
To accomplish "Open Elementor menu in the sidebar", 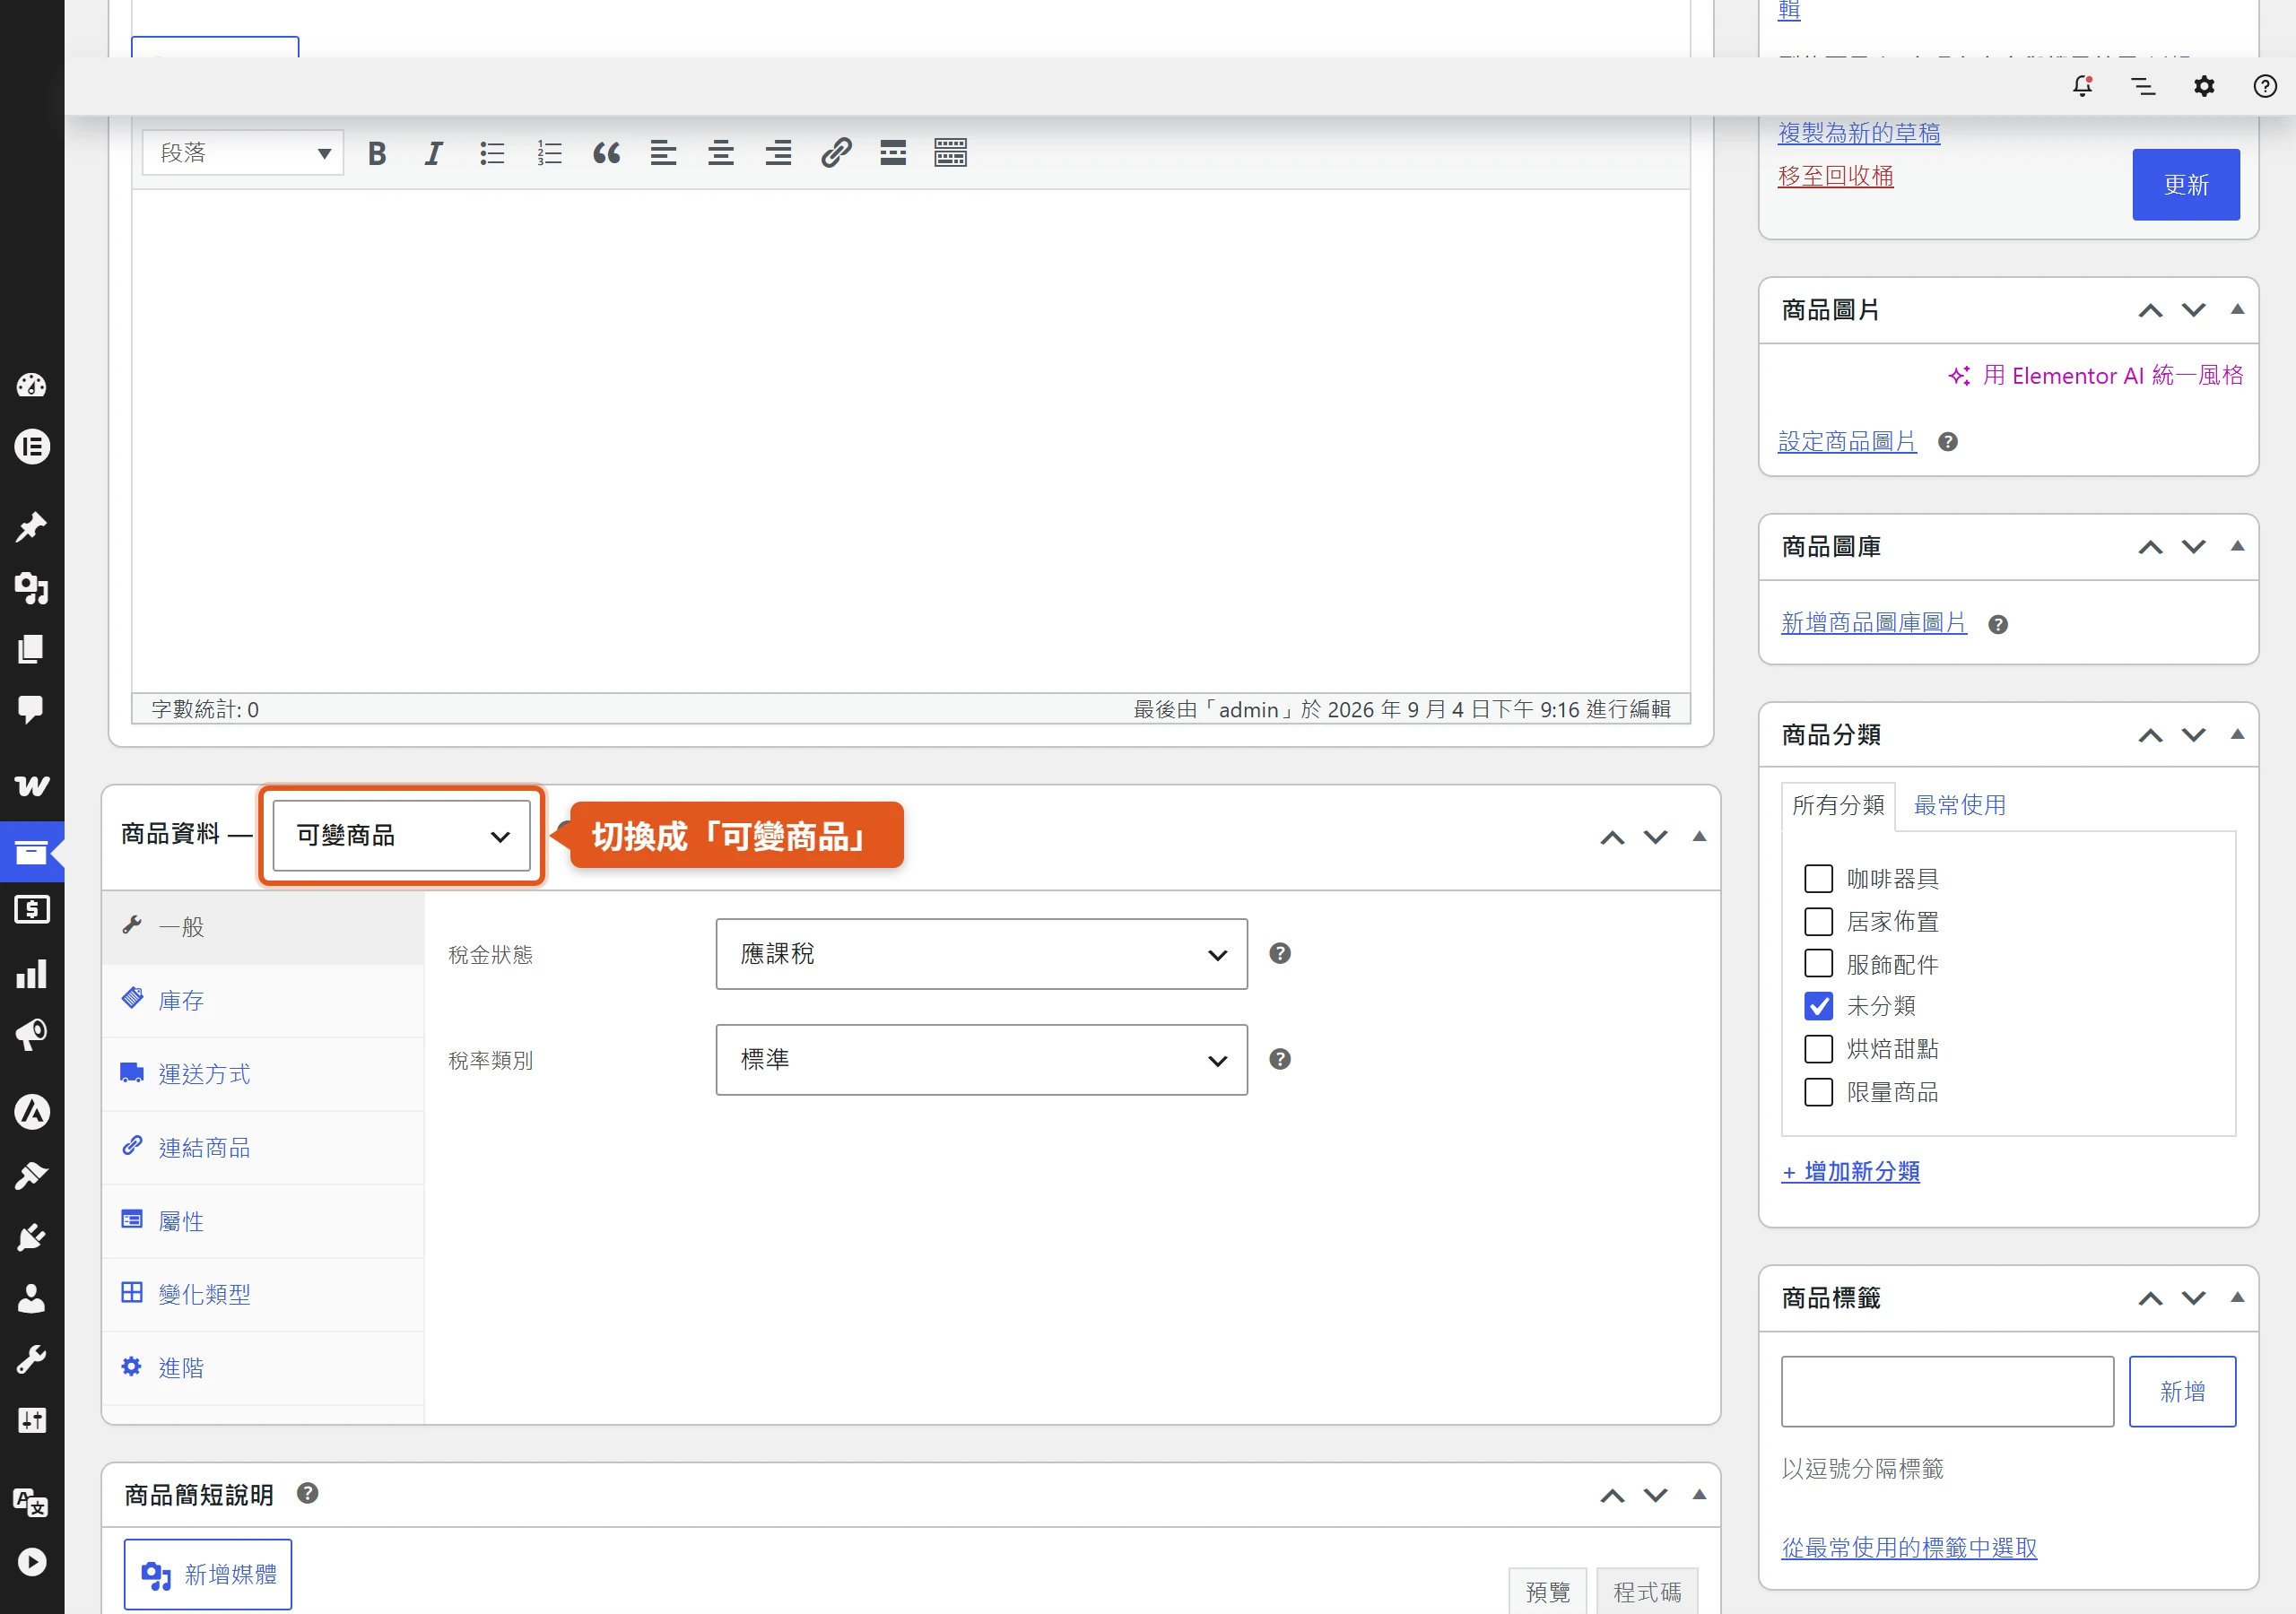I will [x=32, y=446].
